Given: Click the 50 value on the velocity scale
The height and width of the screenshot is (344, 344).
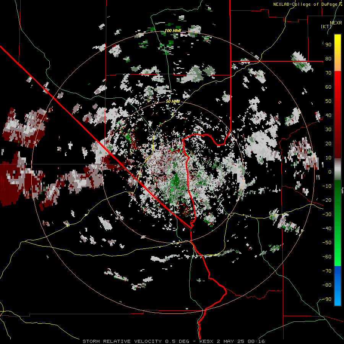Looking at the screenshot, I should tap(328, 101).
